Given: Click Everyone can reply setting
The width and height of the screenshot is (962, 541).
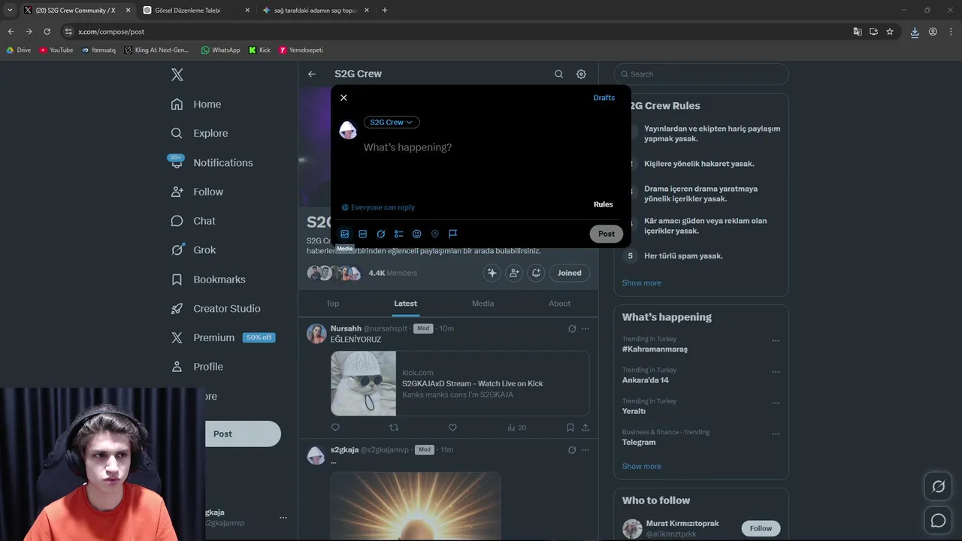Looking at the screenshot, I should point(378,207).
